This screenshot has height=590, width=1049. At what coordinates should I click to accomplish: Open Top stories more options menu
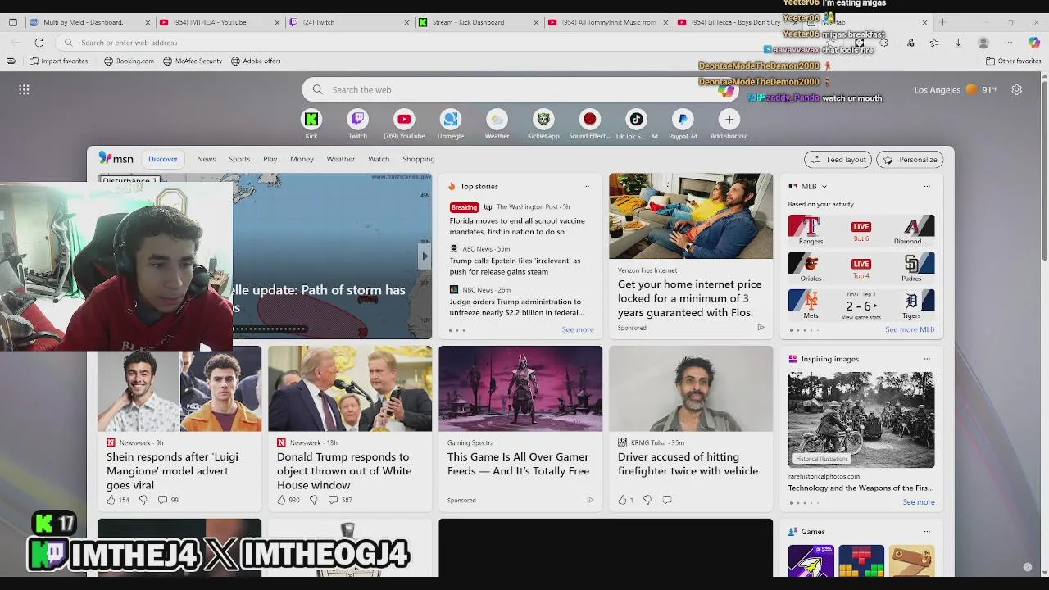pos(586,187)
